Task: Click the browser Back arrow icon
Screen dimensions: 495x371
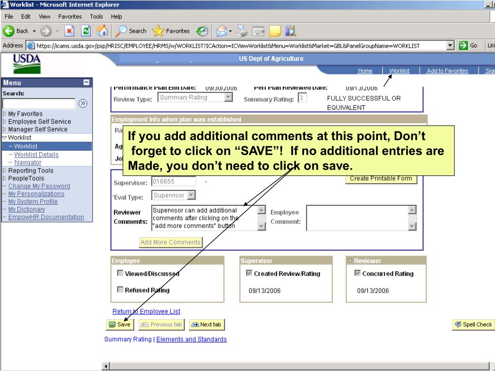Action: [9, 31]
